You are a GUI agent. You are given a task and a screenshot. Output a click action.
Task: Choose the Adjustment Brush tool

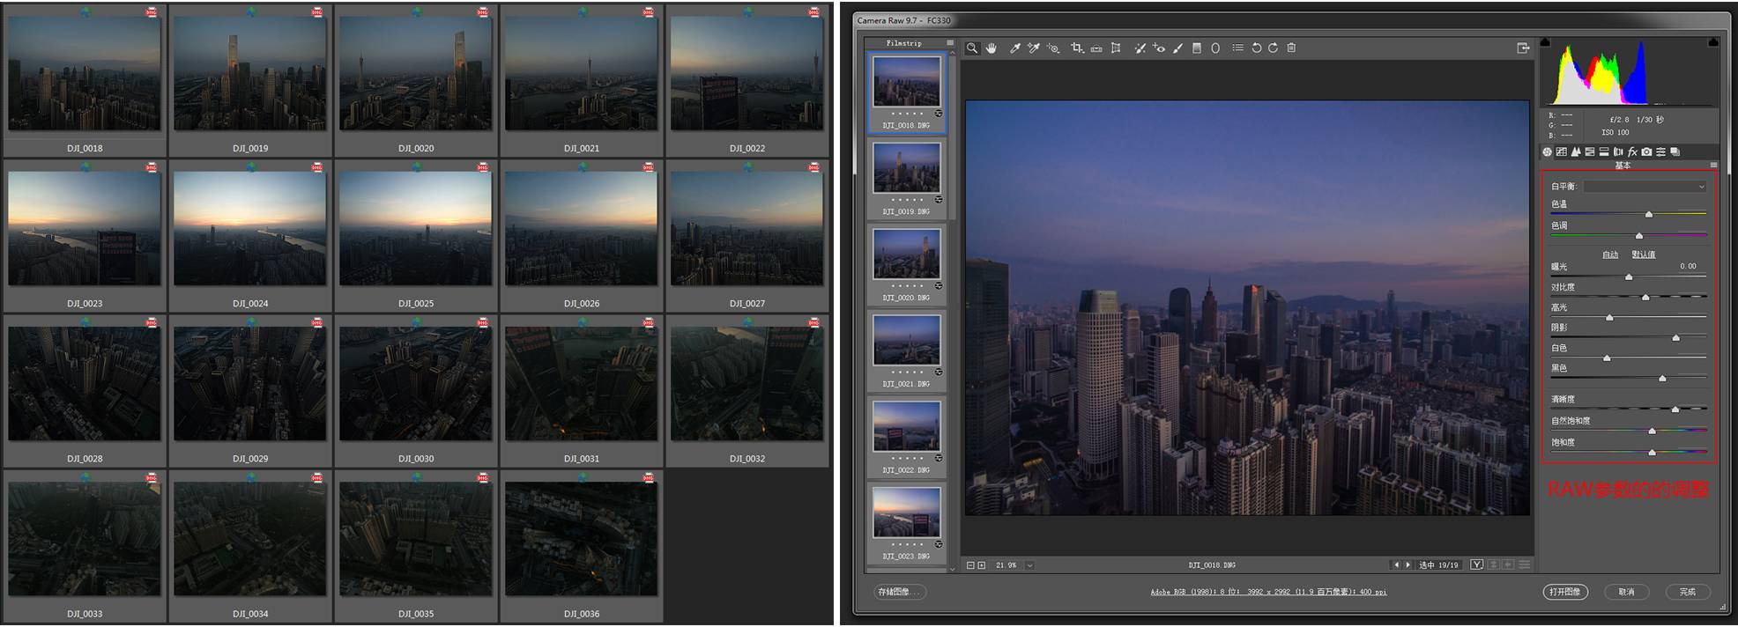coord(1177,48)
